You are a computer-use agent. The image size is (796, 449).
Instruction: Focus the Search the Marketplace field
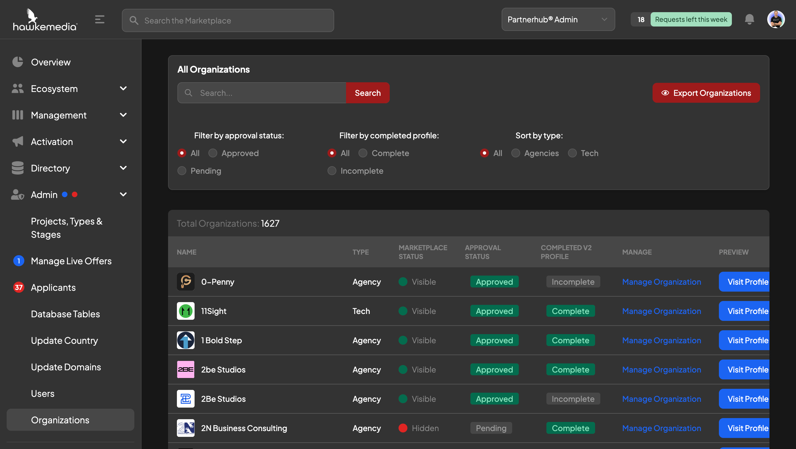pyautogui.click(x=228, y=20)
